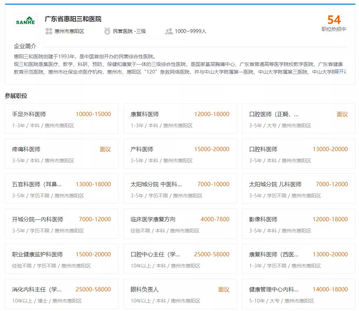Click the medal icon next to 民营医院 -三级
The image size is (359, 311).
(107, 31)
